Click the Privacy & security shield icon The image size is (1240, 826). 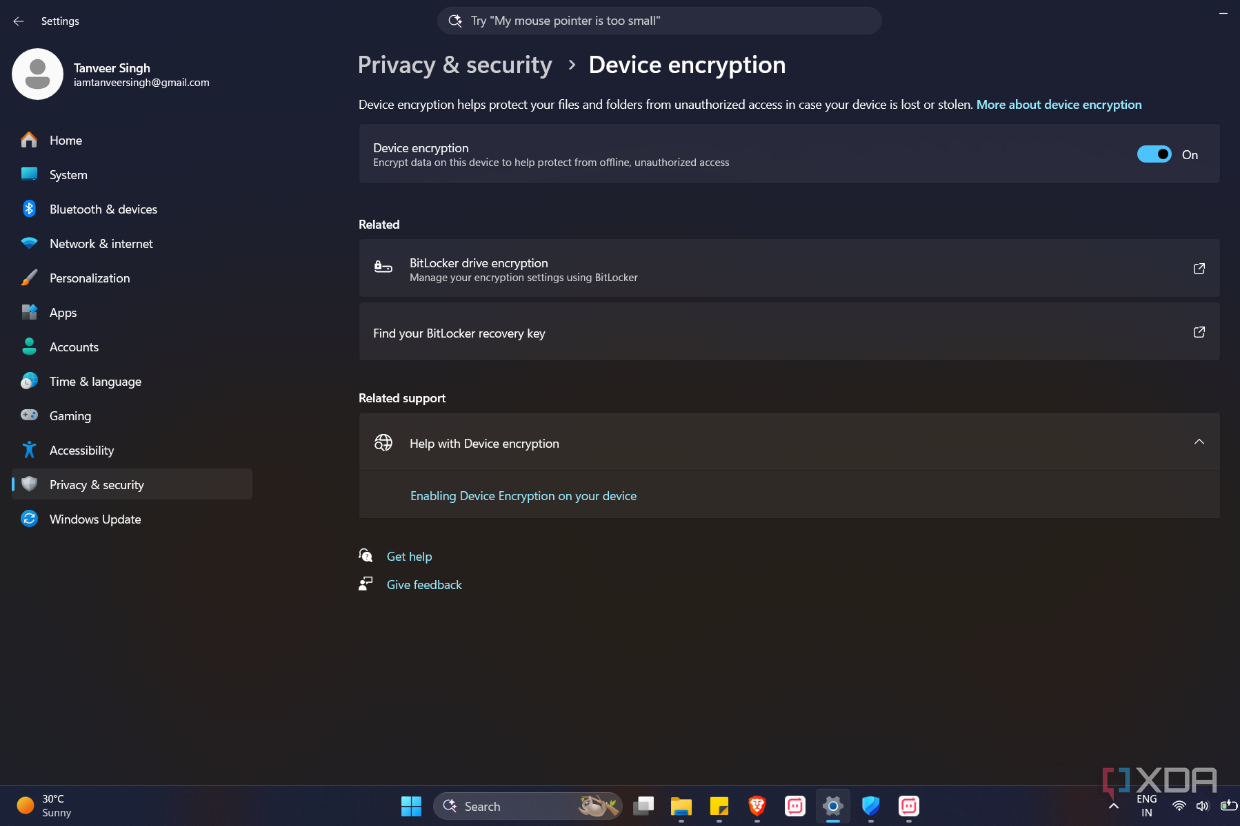(29, 484)
